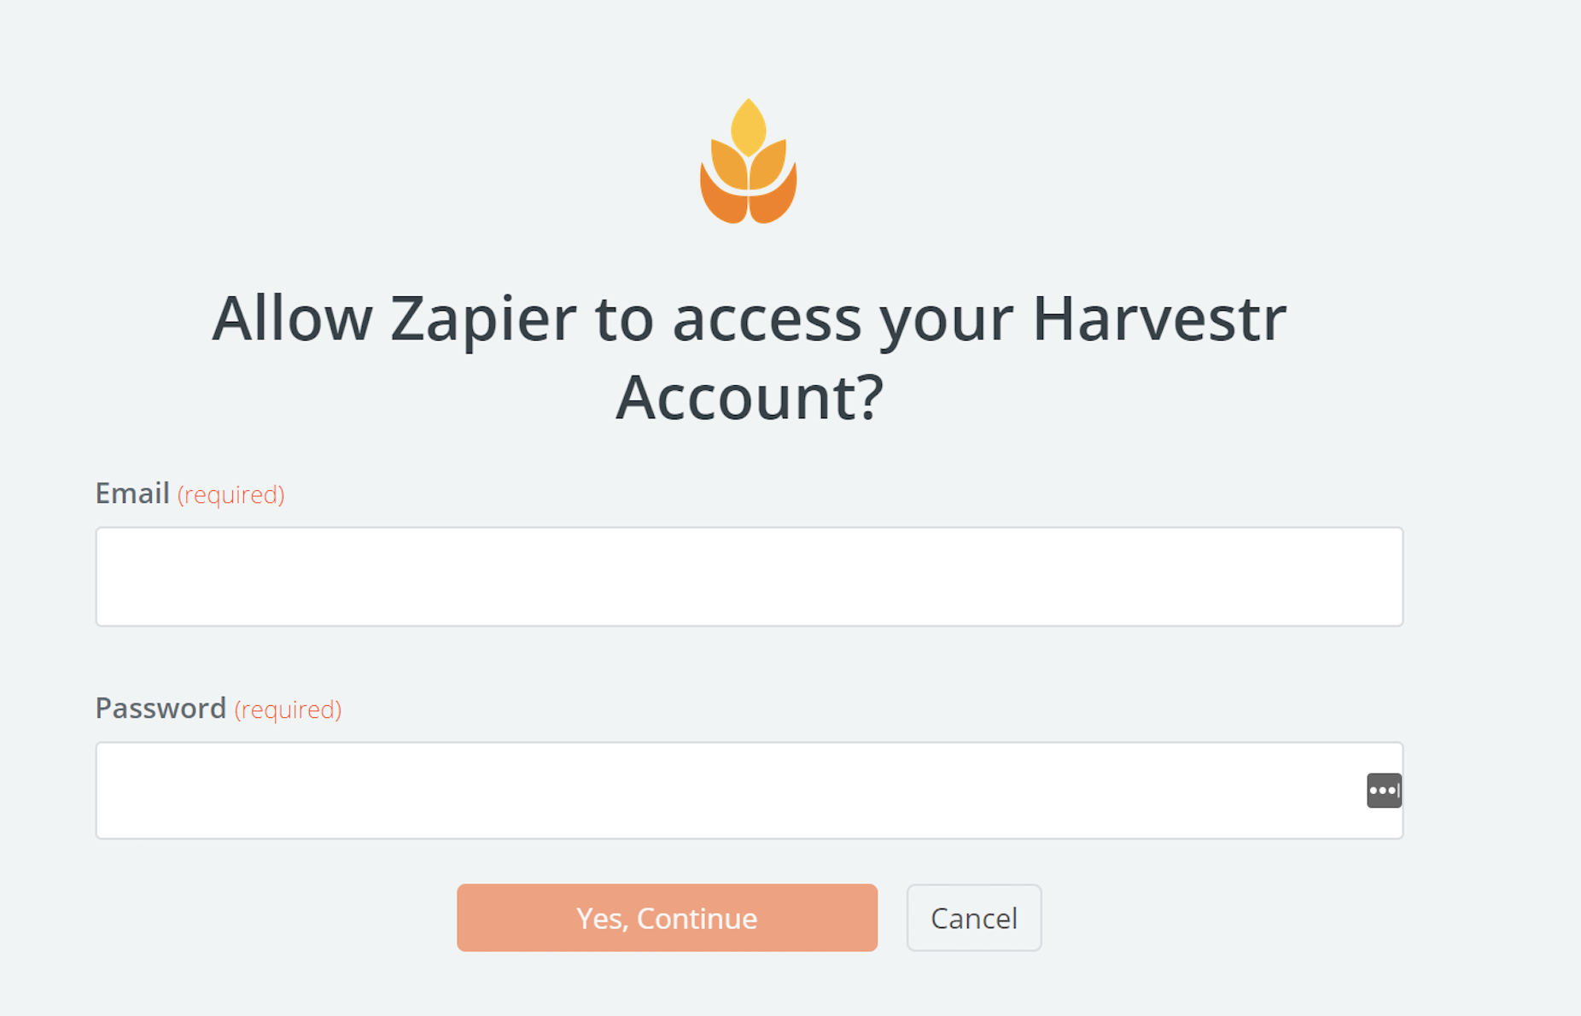
Task: Dismiss the dialog with the Cancel button
Action: pyautogui.click(x=974, y=918)
